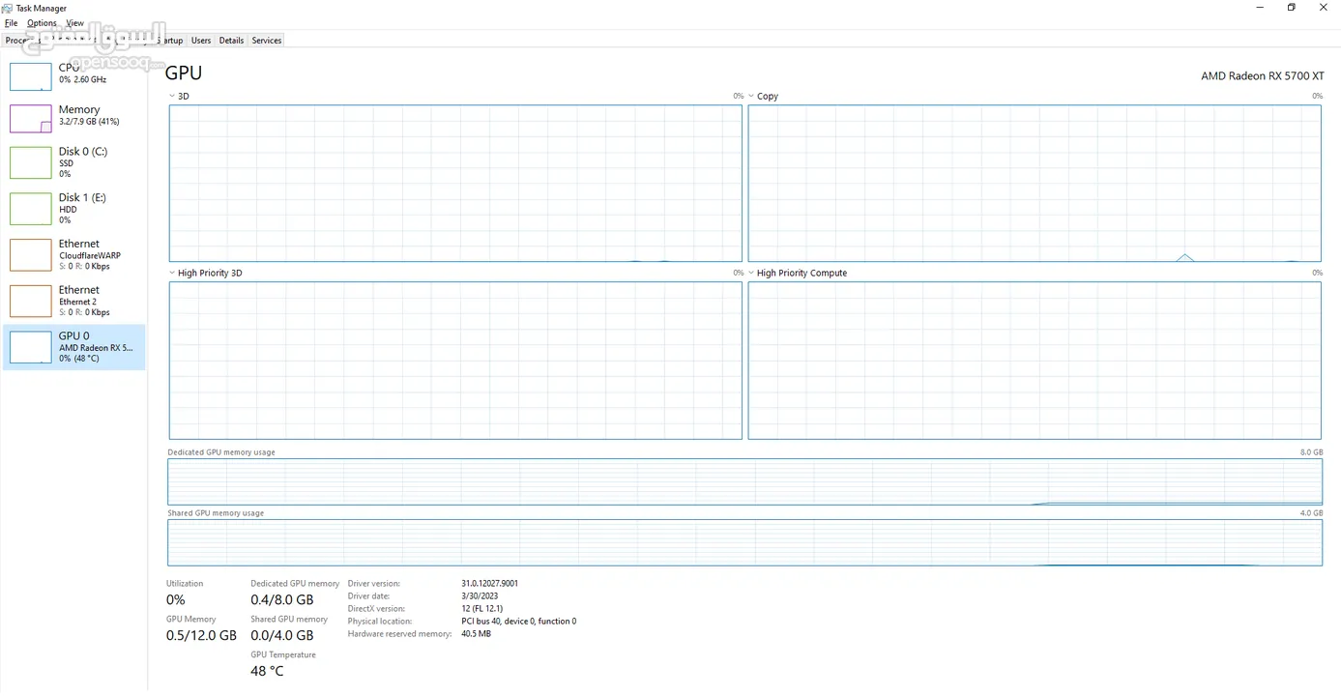Select Disk 1 (E:) HDD in sidebar
This screenshot has width=1341, height=696.
(74, 208)
